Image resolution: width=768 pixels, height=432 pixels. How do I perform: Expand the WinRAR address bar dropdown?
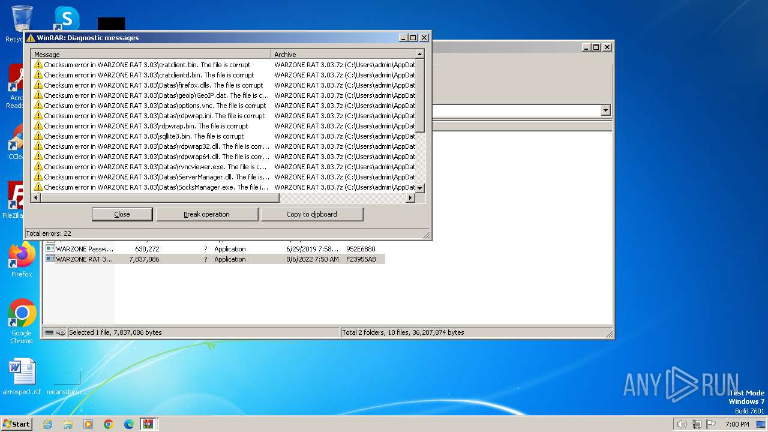click(x=605, y=110)
